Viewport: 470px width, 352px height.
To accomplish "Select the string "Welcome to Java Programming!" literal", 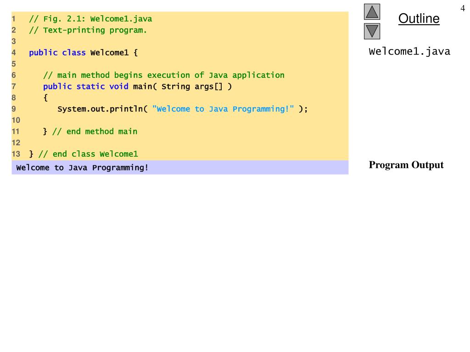I will point(223,109).
